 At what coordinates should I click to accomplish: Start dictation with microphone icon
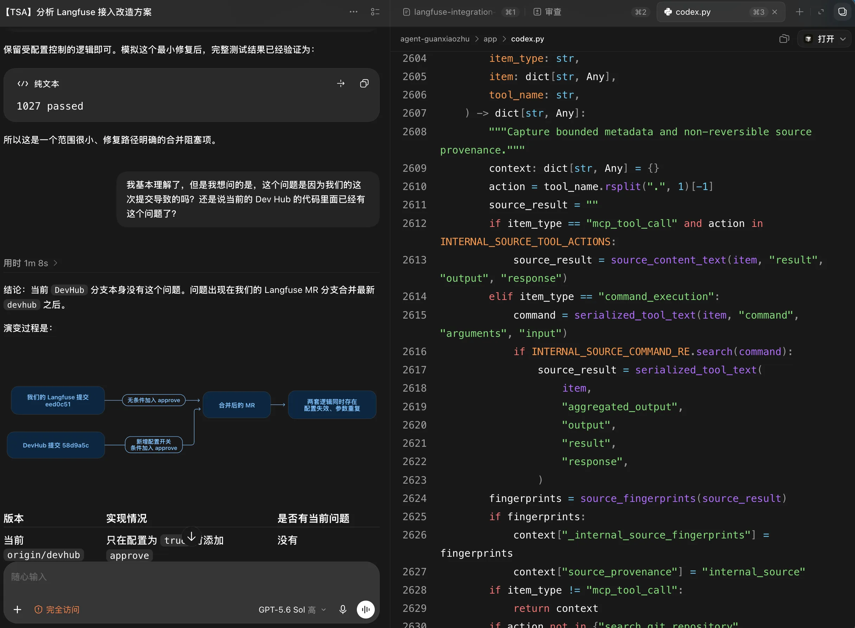[x=343, y=609]
